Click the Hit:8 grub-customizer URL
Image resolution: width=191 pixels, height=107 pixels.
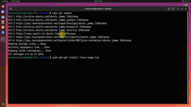63,40
